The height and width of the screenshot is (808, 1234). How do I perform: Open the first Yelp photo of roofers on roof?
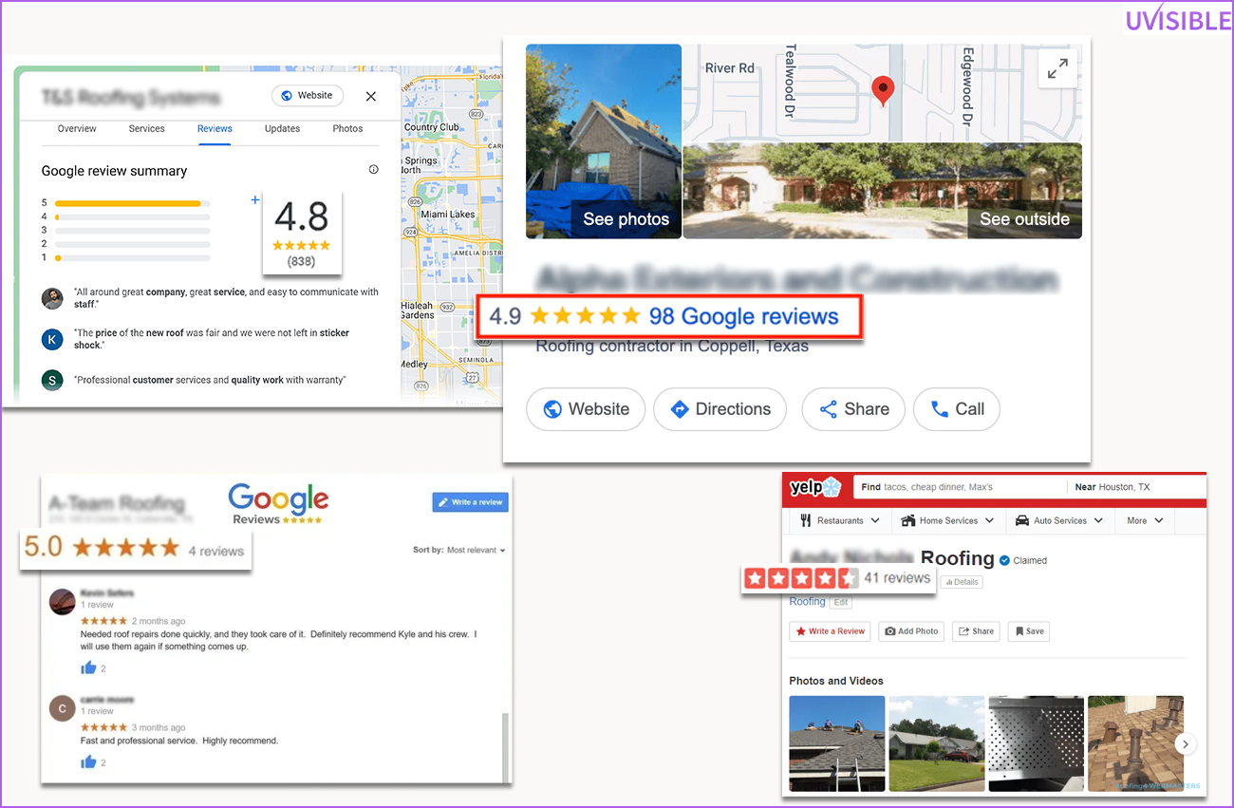pos(837,743)
